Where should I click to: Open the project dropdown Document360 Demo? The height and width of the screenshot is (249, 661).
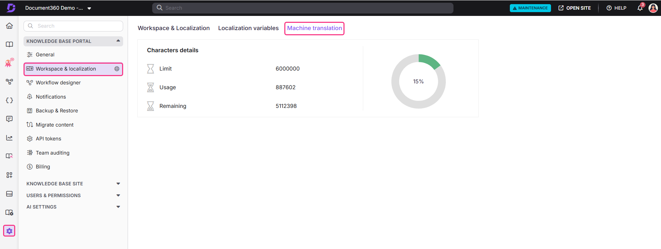(58, 8)
